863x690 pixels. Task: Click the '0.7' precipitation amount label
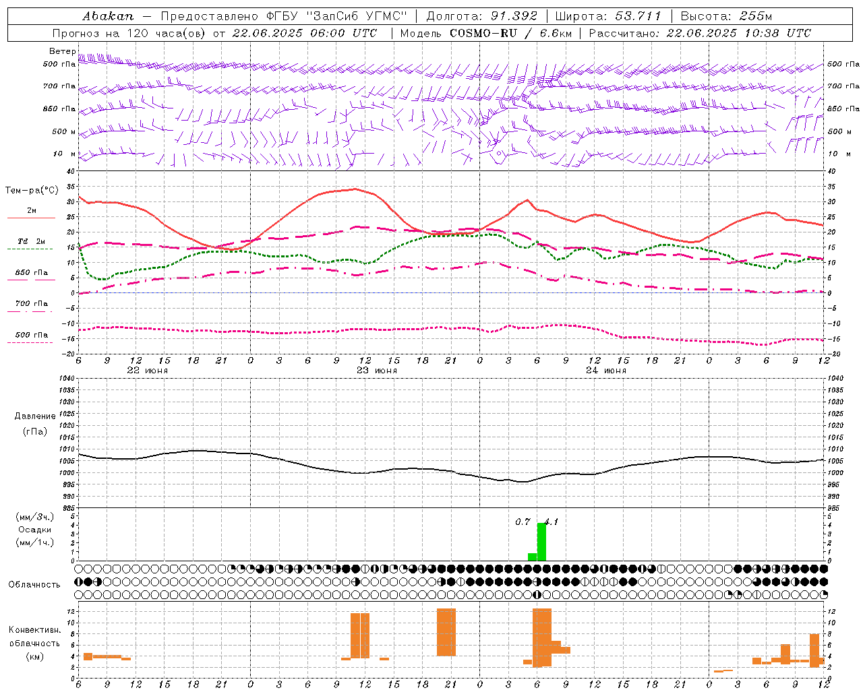(x=523, y=522)
